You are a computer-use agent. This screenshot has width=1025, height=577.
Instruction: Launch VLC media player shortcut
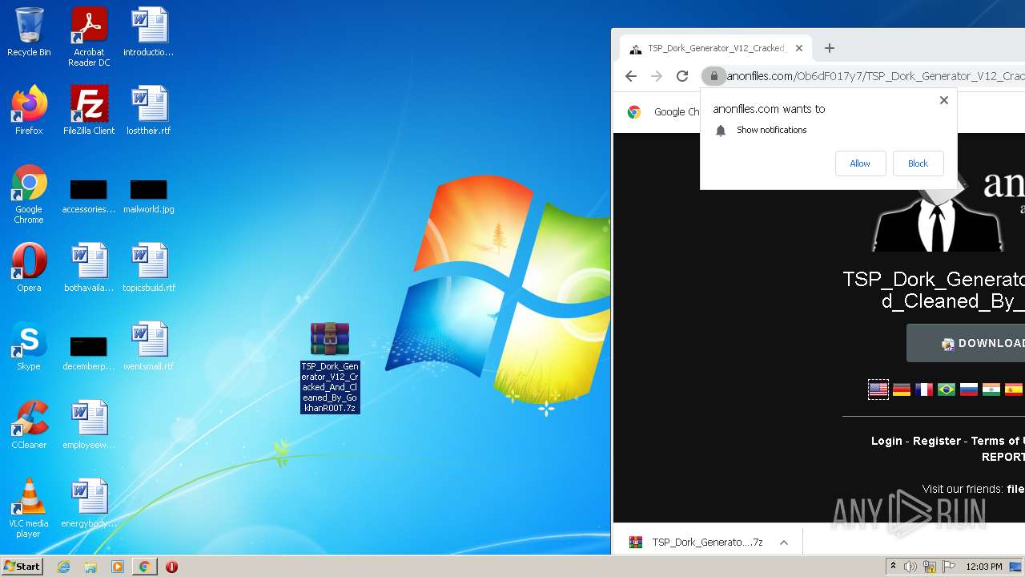[29, 508]
